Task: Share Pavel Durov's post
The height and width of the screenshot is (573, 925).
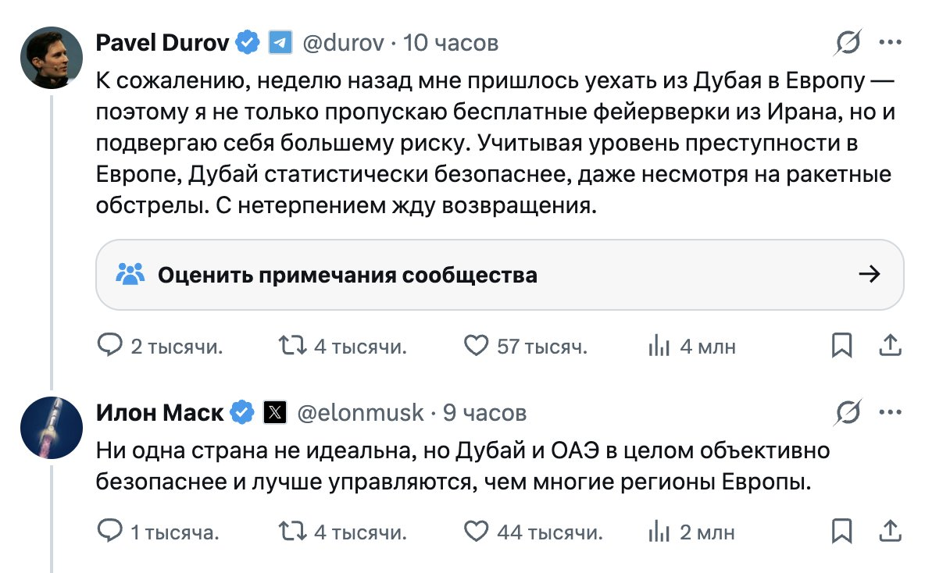Action: (x=891, y=345)
